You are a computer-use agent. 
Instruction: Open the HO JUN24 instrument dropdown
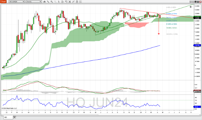[x=17, y=2]
